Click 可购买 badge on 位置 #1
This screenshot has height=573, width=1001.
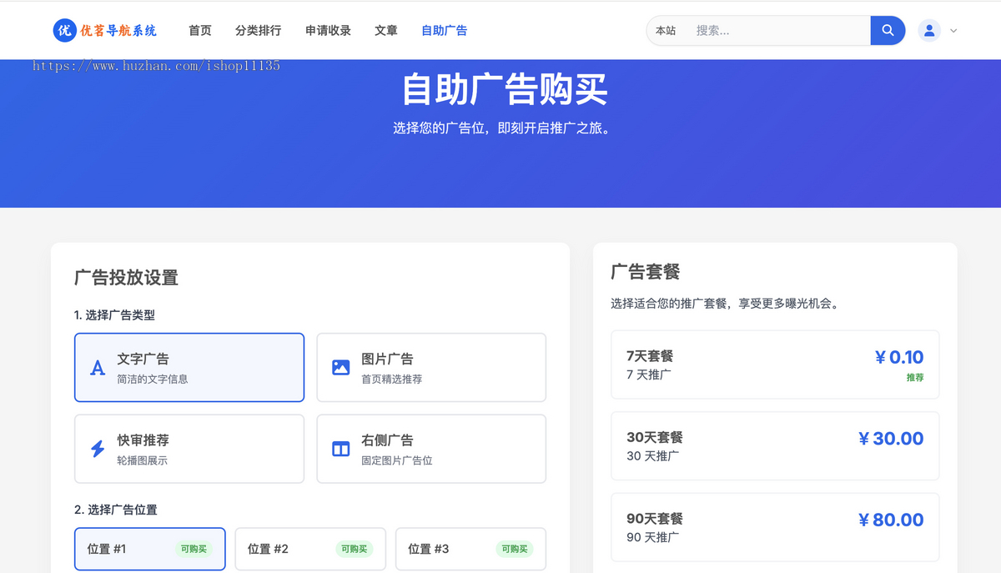click(194, 549)
